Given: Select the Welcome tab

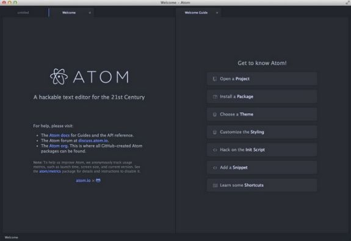Looking at the screenshot, I should tap(69, 13).
